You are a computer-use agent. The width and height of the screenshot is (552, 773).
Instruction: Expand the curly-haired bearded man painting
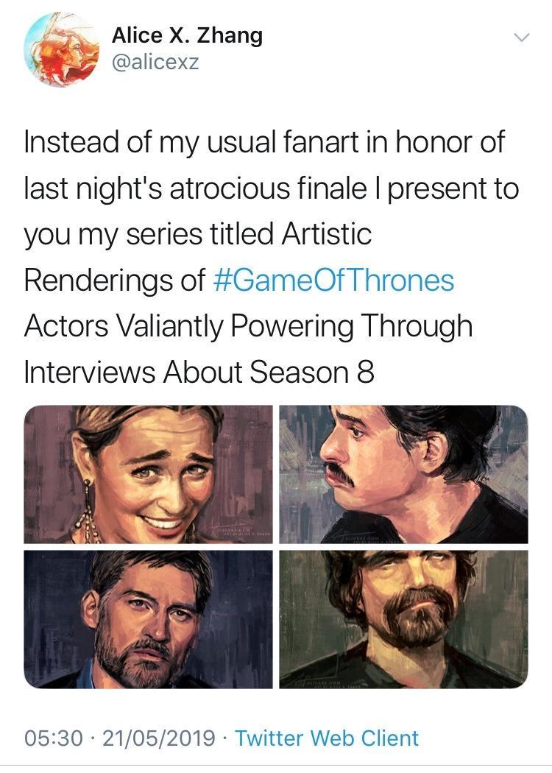tap(403, 619)
